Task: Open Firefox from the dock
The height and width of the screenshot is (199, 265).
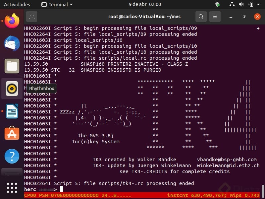Action: [12, 21]
